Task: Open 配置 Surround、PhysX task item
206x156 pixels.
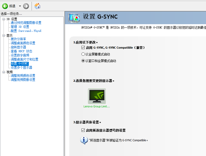Action: 26,31
